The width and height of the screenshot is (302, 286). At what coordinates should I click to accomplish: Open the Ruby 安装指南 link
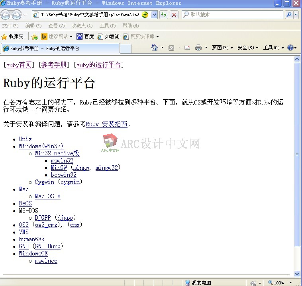click(106, 124)
